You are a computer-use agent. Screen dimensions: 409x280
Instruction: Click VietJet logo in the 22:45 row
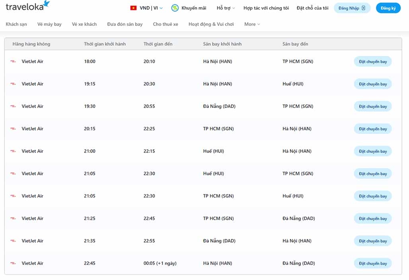(x=13, y=264)
